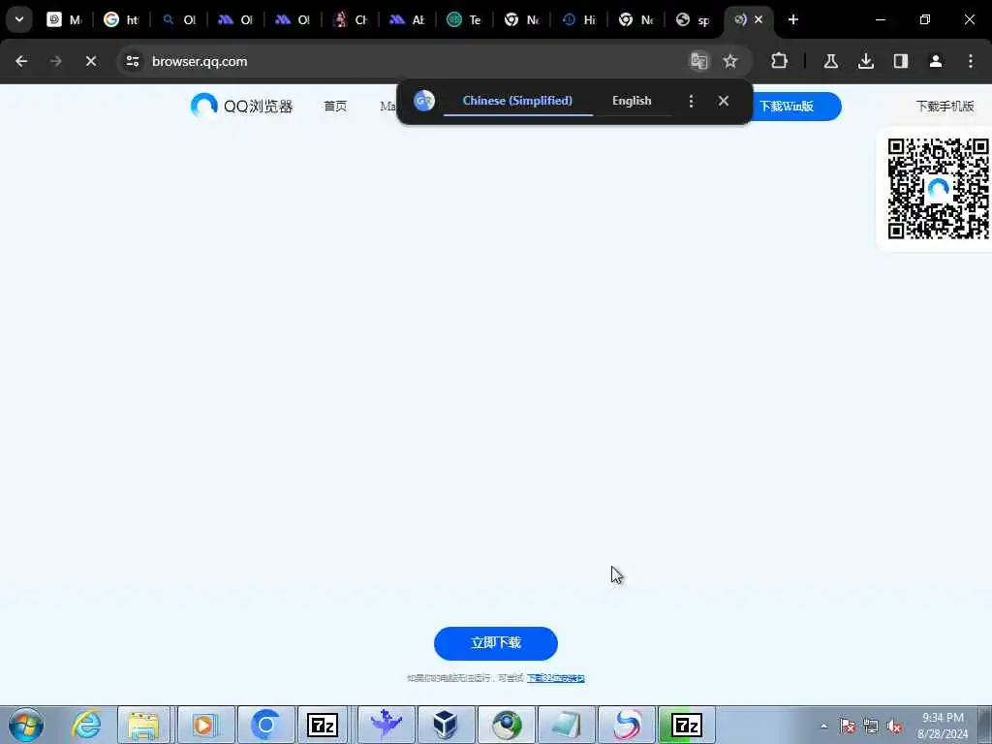Switch to the 'Hi' history tab
The height and width of the screenshot is (744, 992).
coord(579,19)
